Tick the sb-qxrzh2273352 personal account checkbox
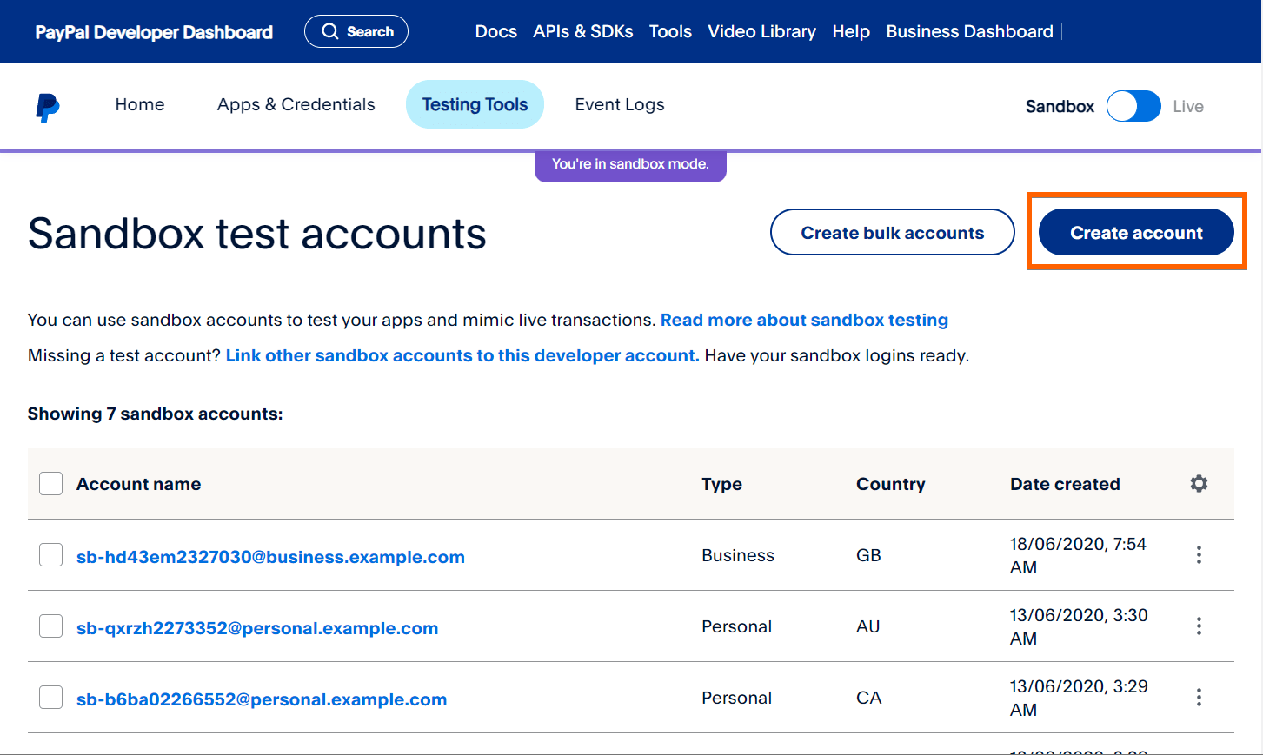Viewport: 1263px width, 755px height. pos(51,626)
